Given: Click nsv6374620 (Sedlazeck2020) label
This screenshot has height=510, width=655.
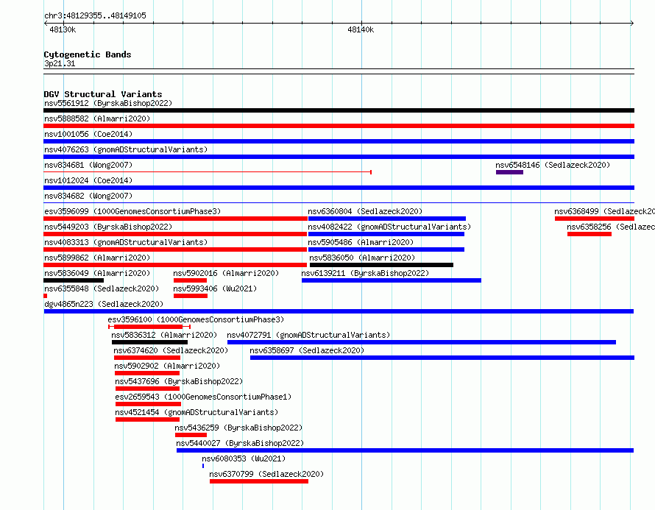Looking at the screenshot, I should 171,350.
